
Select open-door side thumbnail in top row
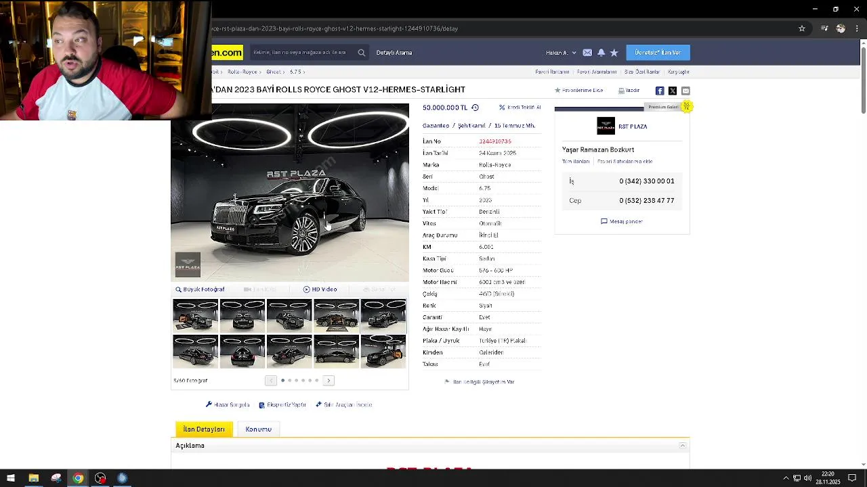click(337, 315)
